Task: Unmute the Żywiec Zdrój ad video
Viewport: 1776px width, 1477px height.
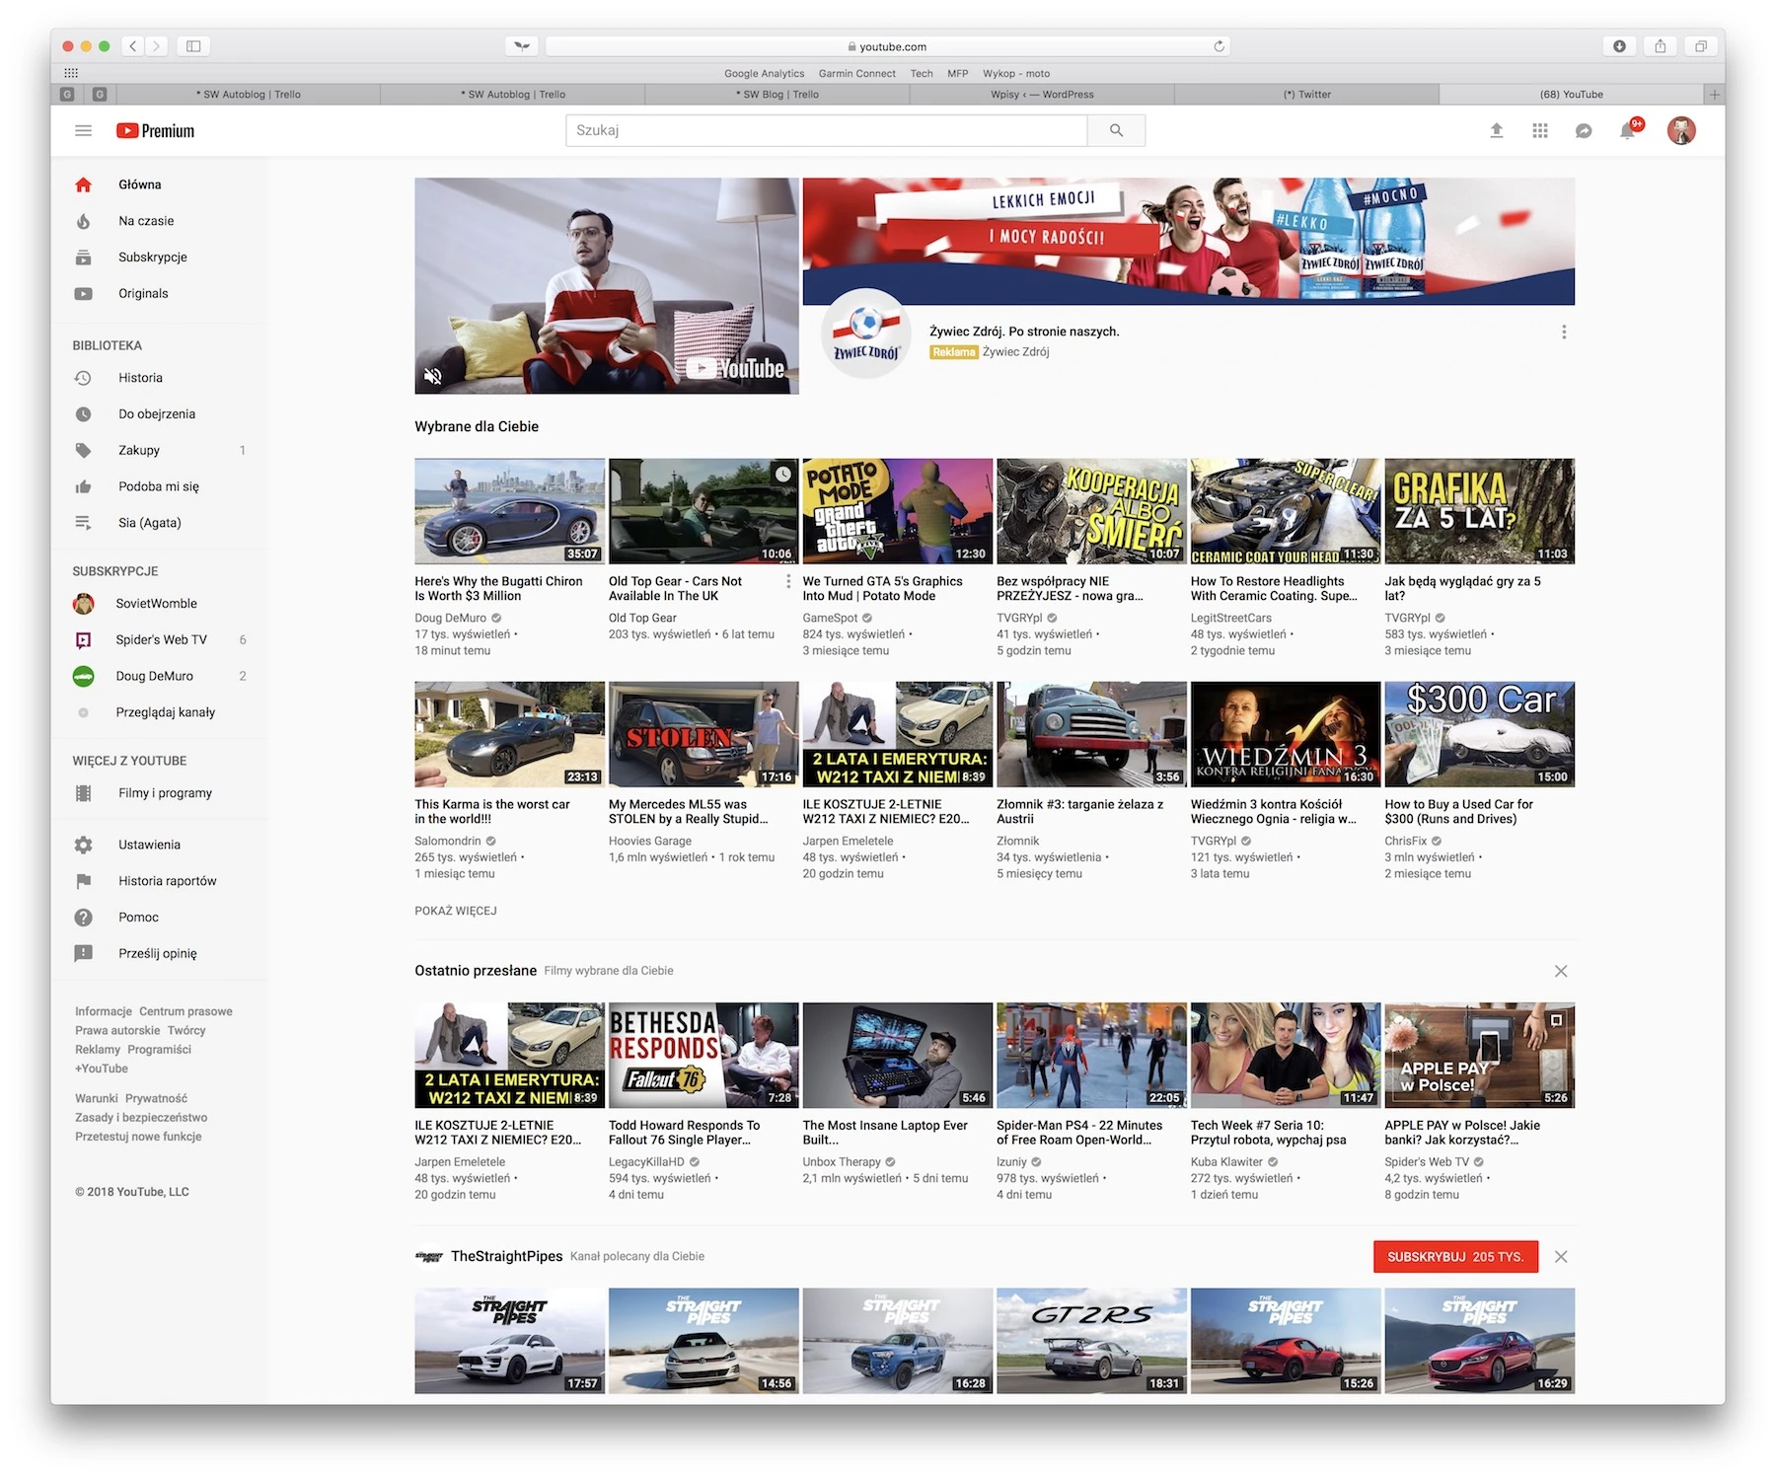Action: tap(433, 375)
